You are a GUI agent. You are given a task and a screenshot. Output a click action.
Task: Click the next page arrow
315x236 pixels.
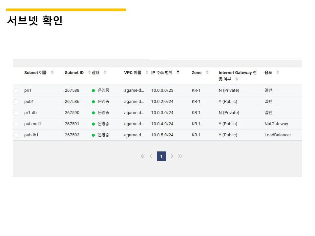pyautogui.click(x=172, y=156)
